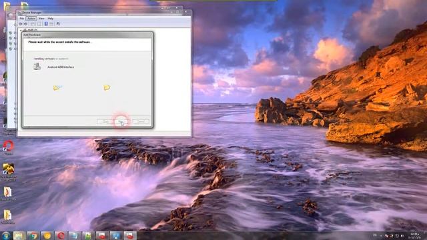Screen dimensions: 427x240
Task: Click the Cancel button in Add Hardware wizard
Action: (141, 121)
